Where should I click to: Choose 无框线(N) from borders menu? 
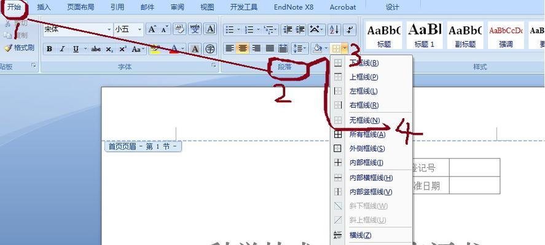371,120
